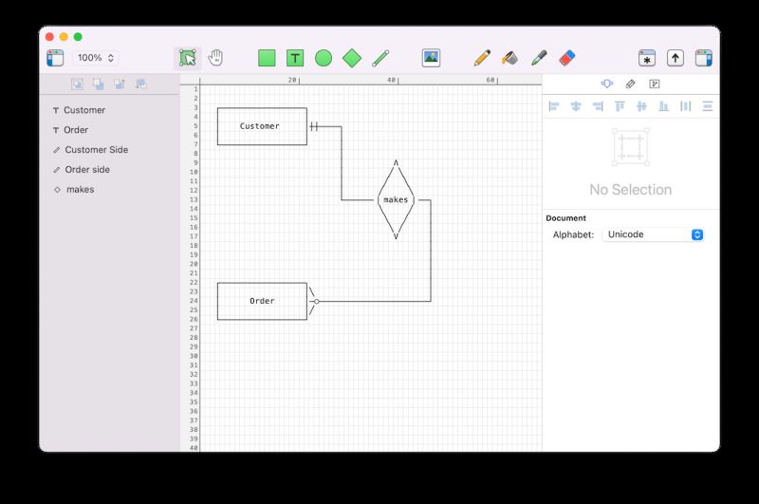
Task: Click the makes diamond on canvas
Action: click(396, 200)
